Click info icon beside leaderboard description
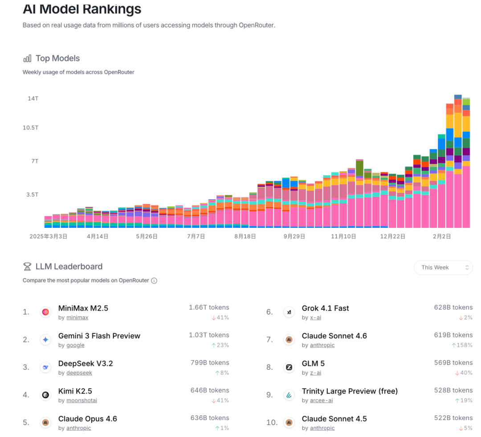The image size is (481, 437). click(x=154, y=281)
